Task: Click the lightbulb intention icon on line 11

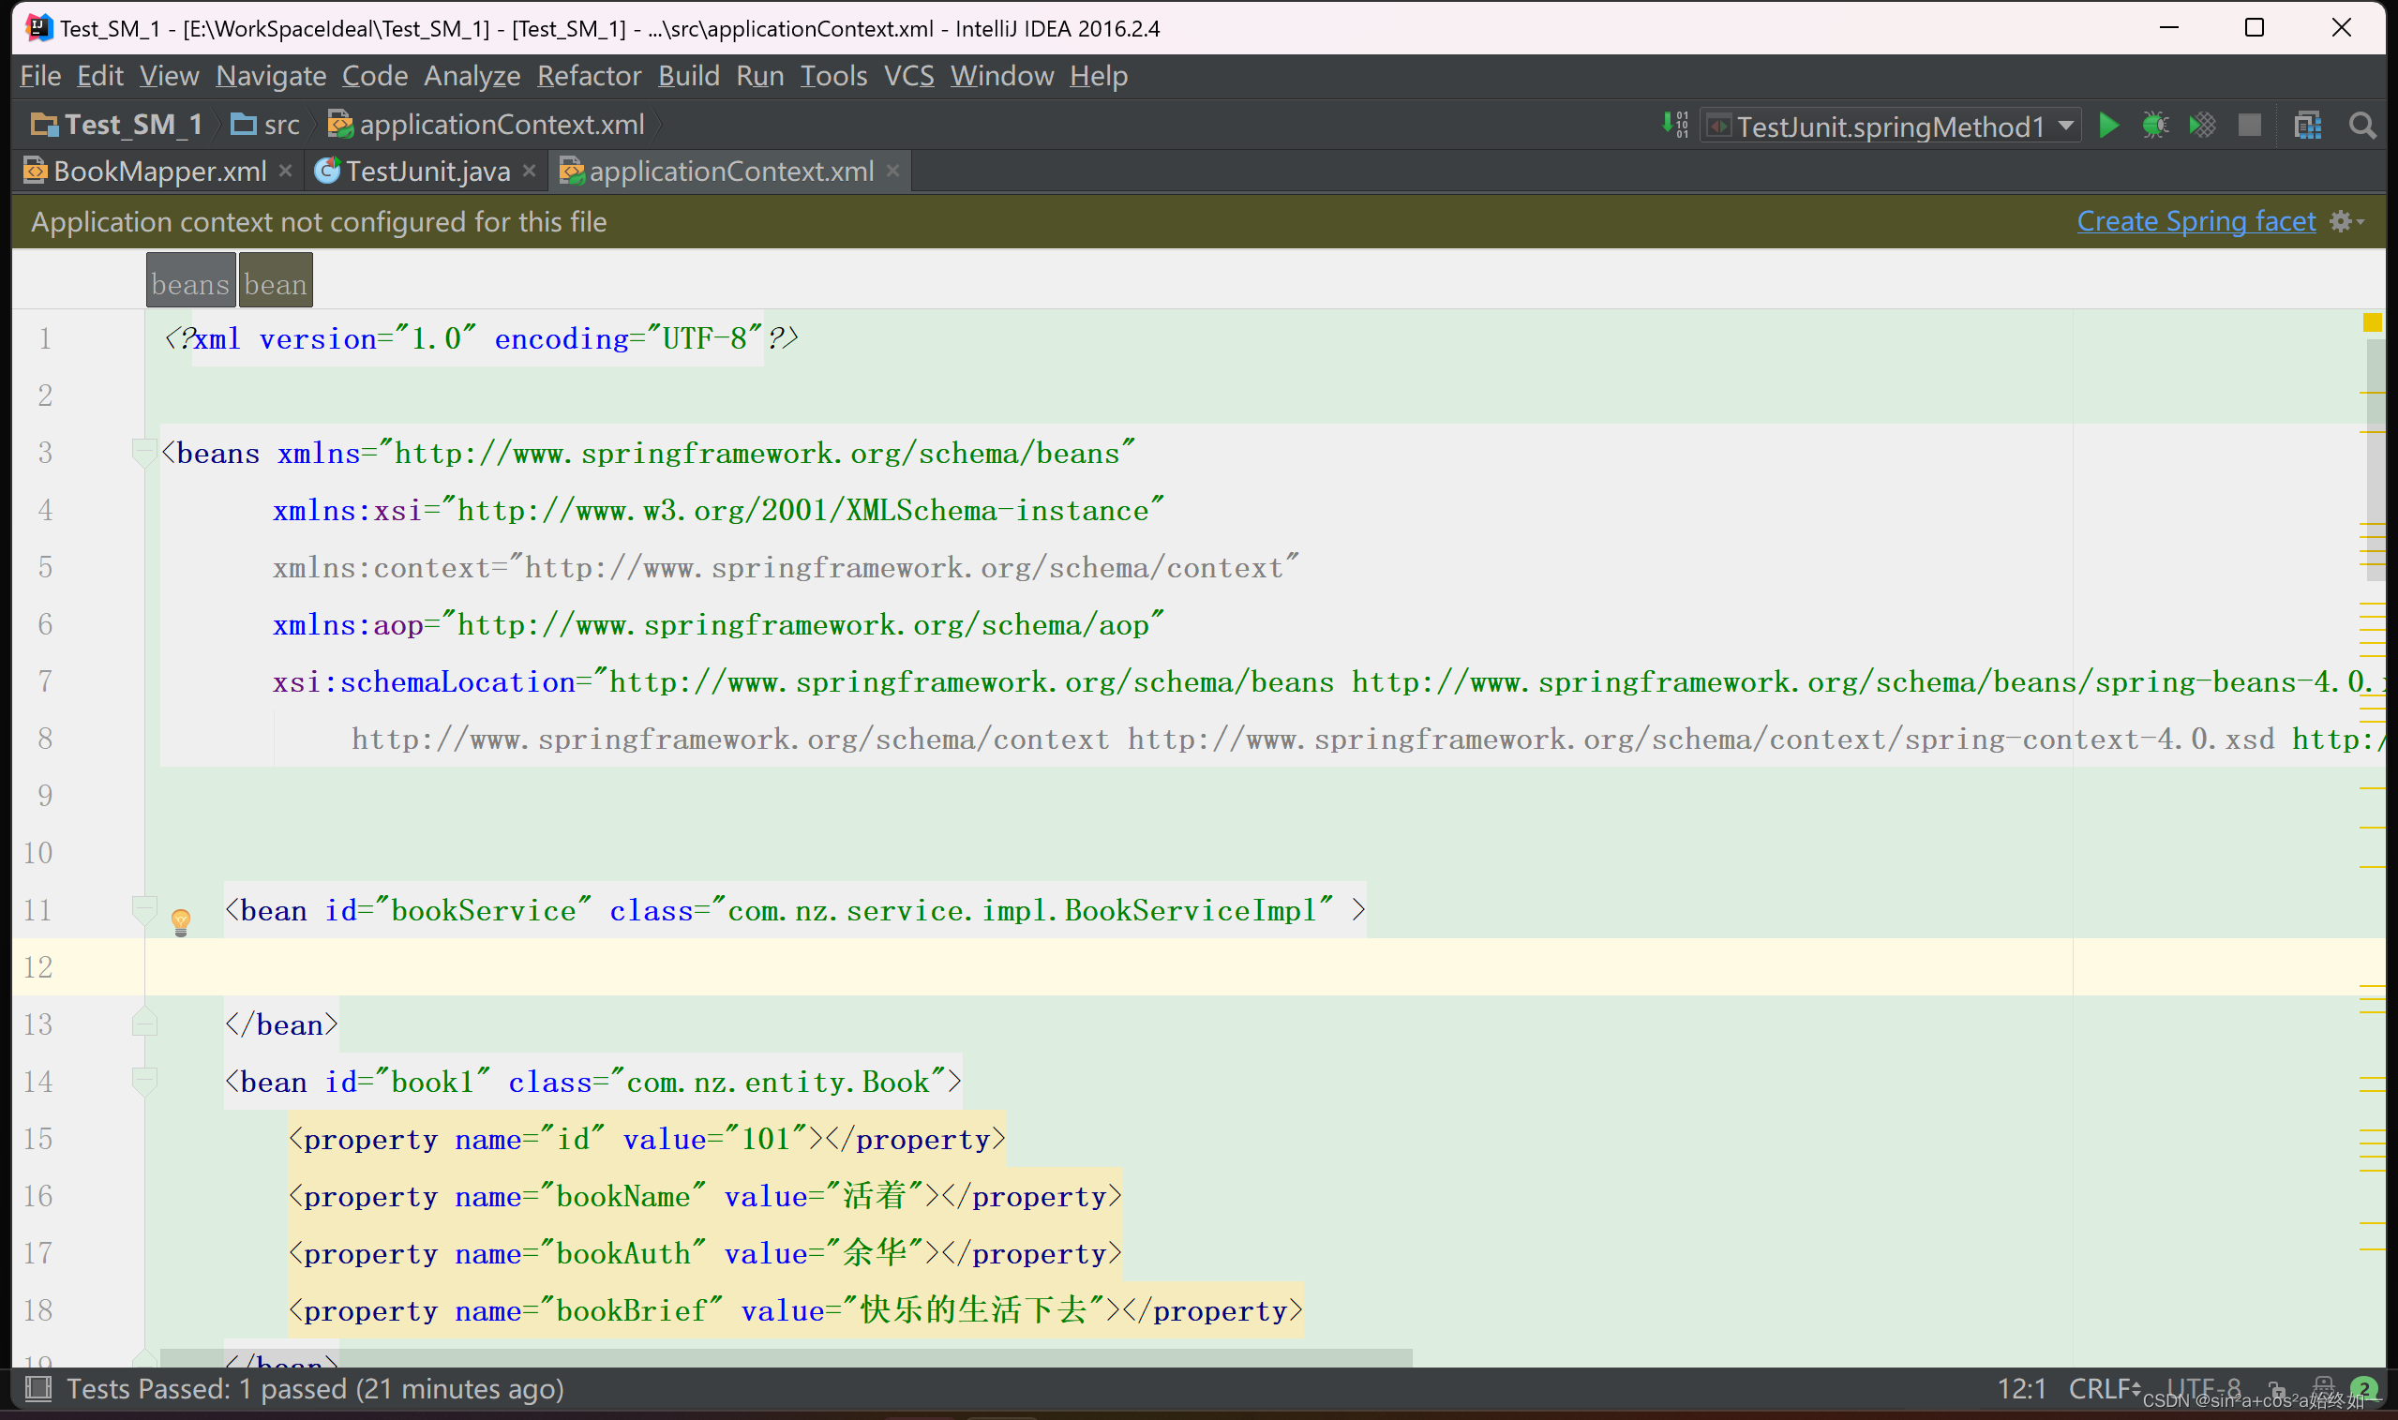Action: tap(182, 922)
